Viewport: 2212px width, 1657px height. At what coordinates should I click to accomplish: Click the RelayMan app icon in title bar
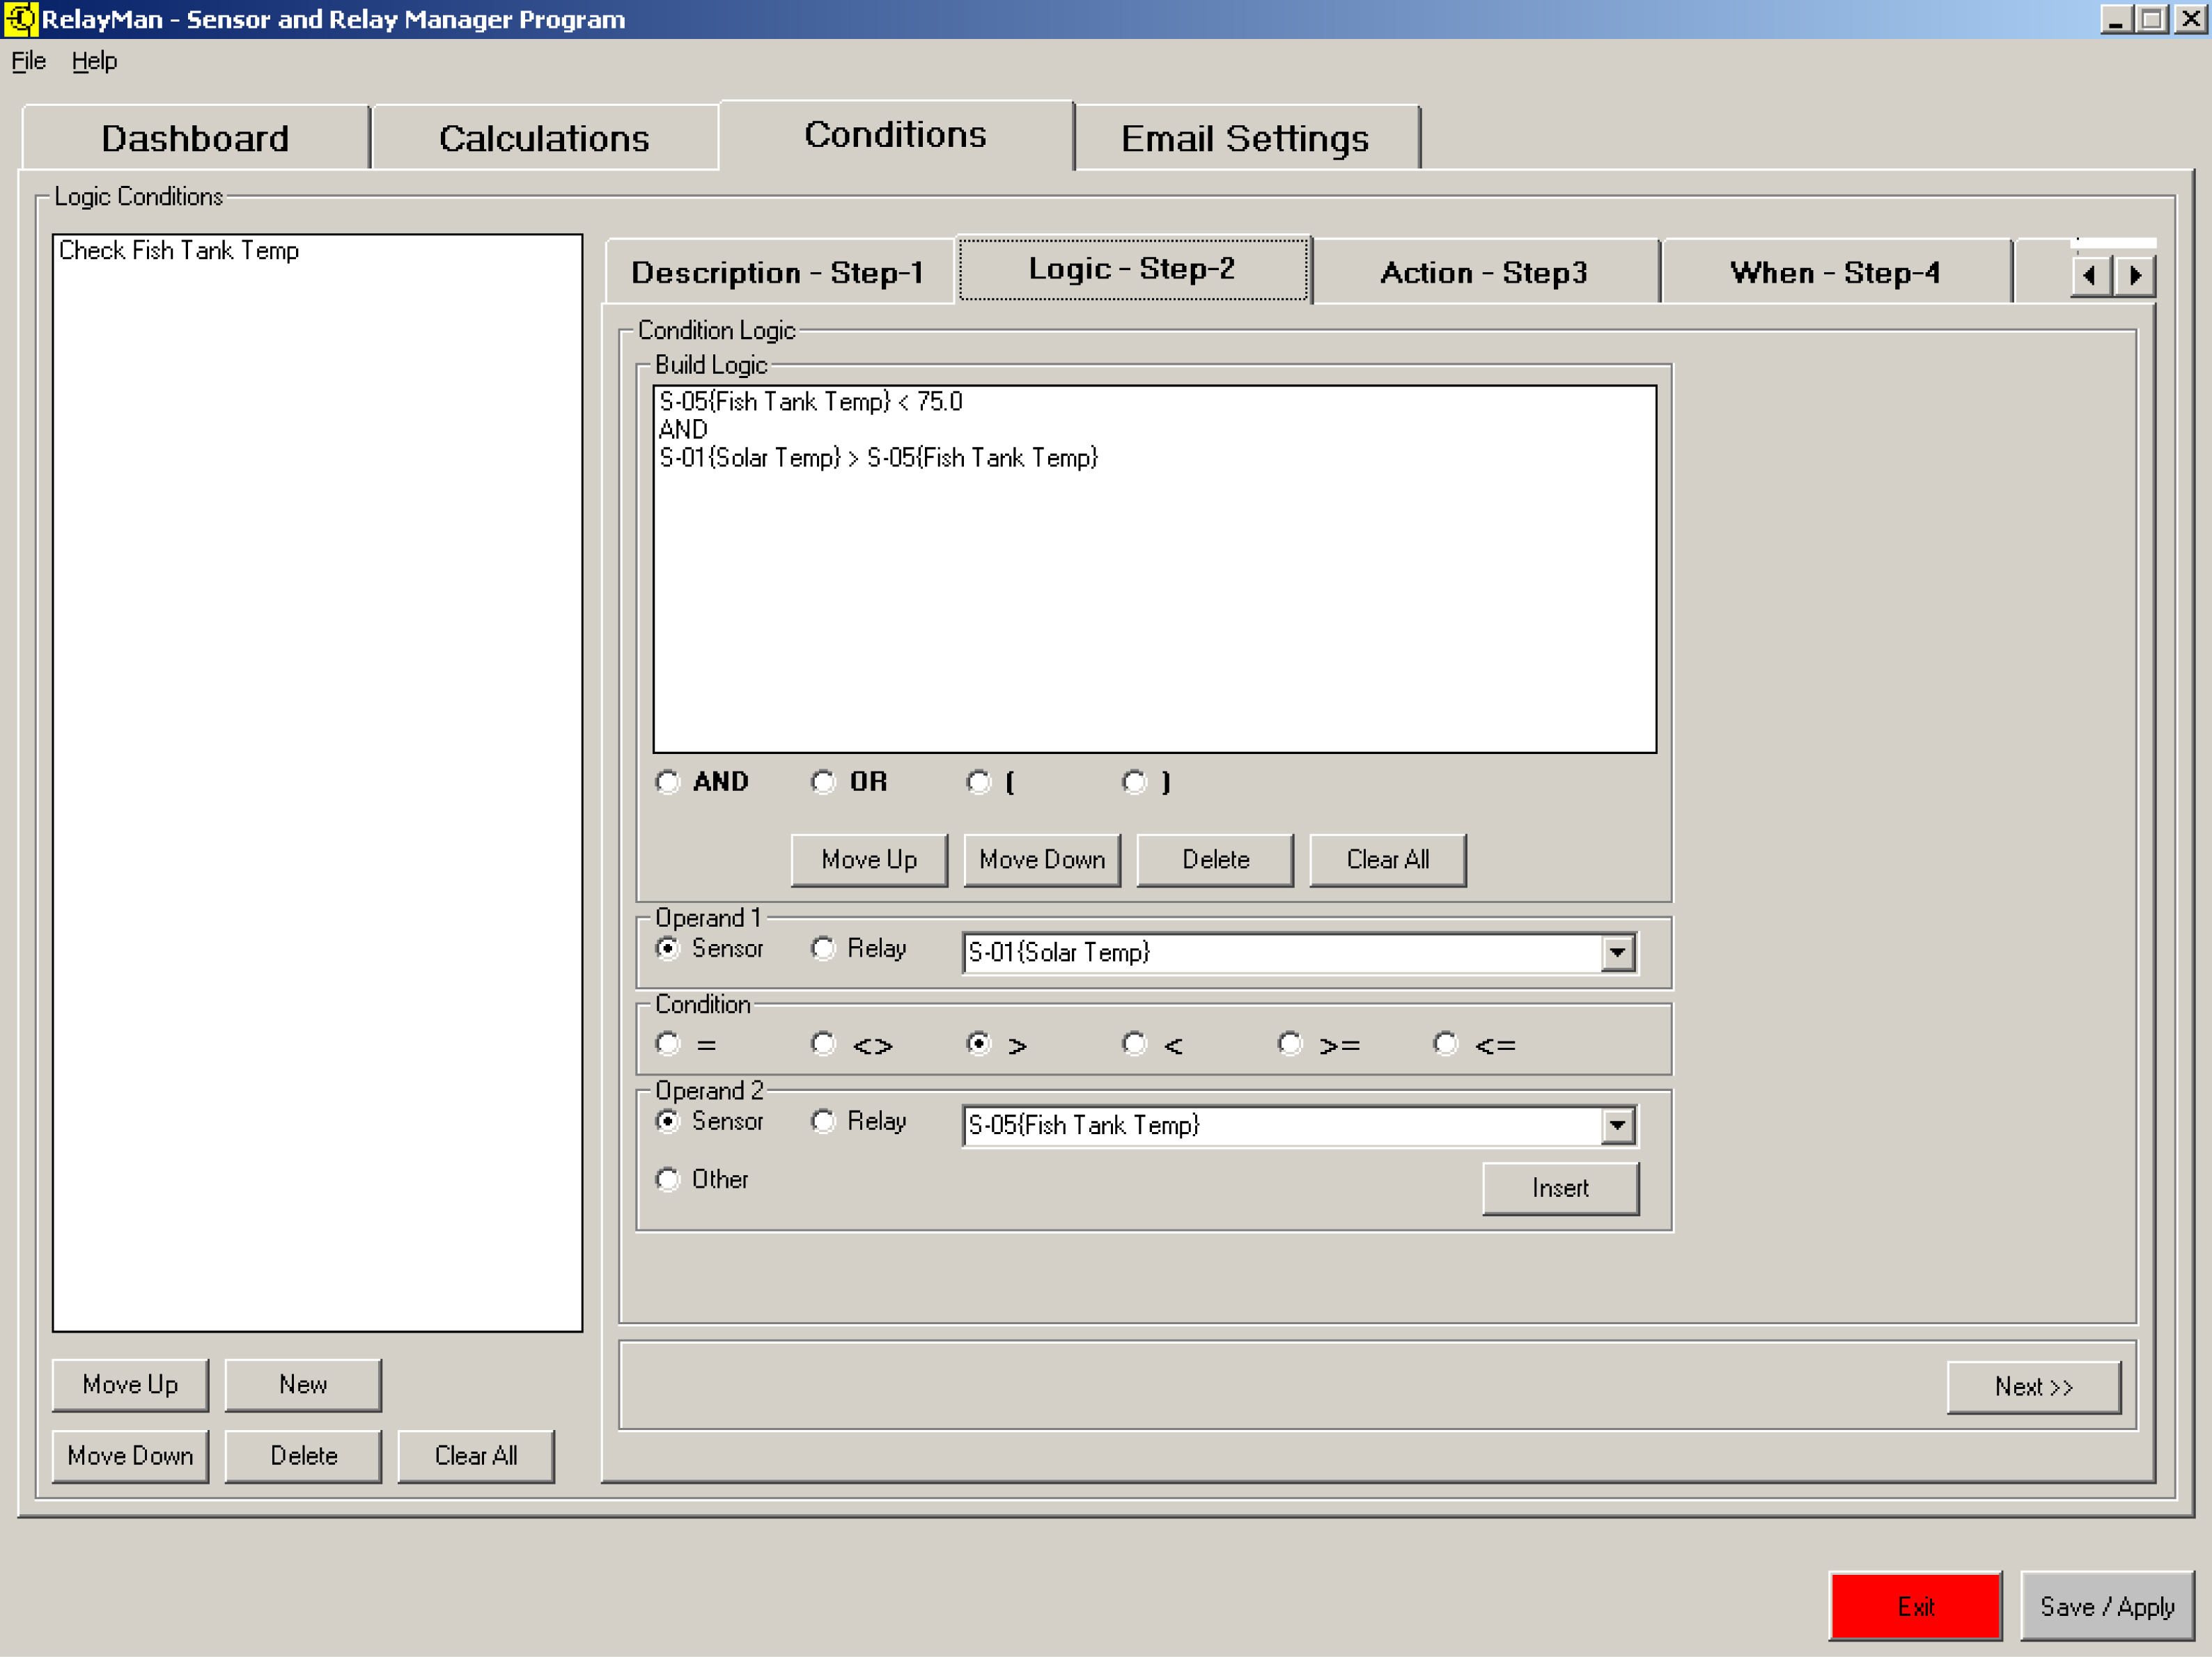click(x=20, y=19)
